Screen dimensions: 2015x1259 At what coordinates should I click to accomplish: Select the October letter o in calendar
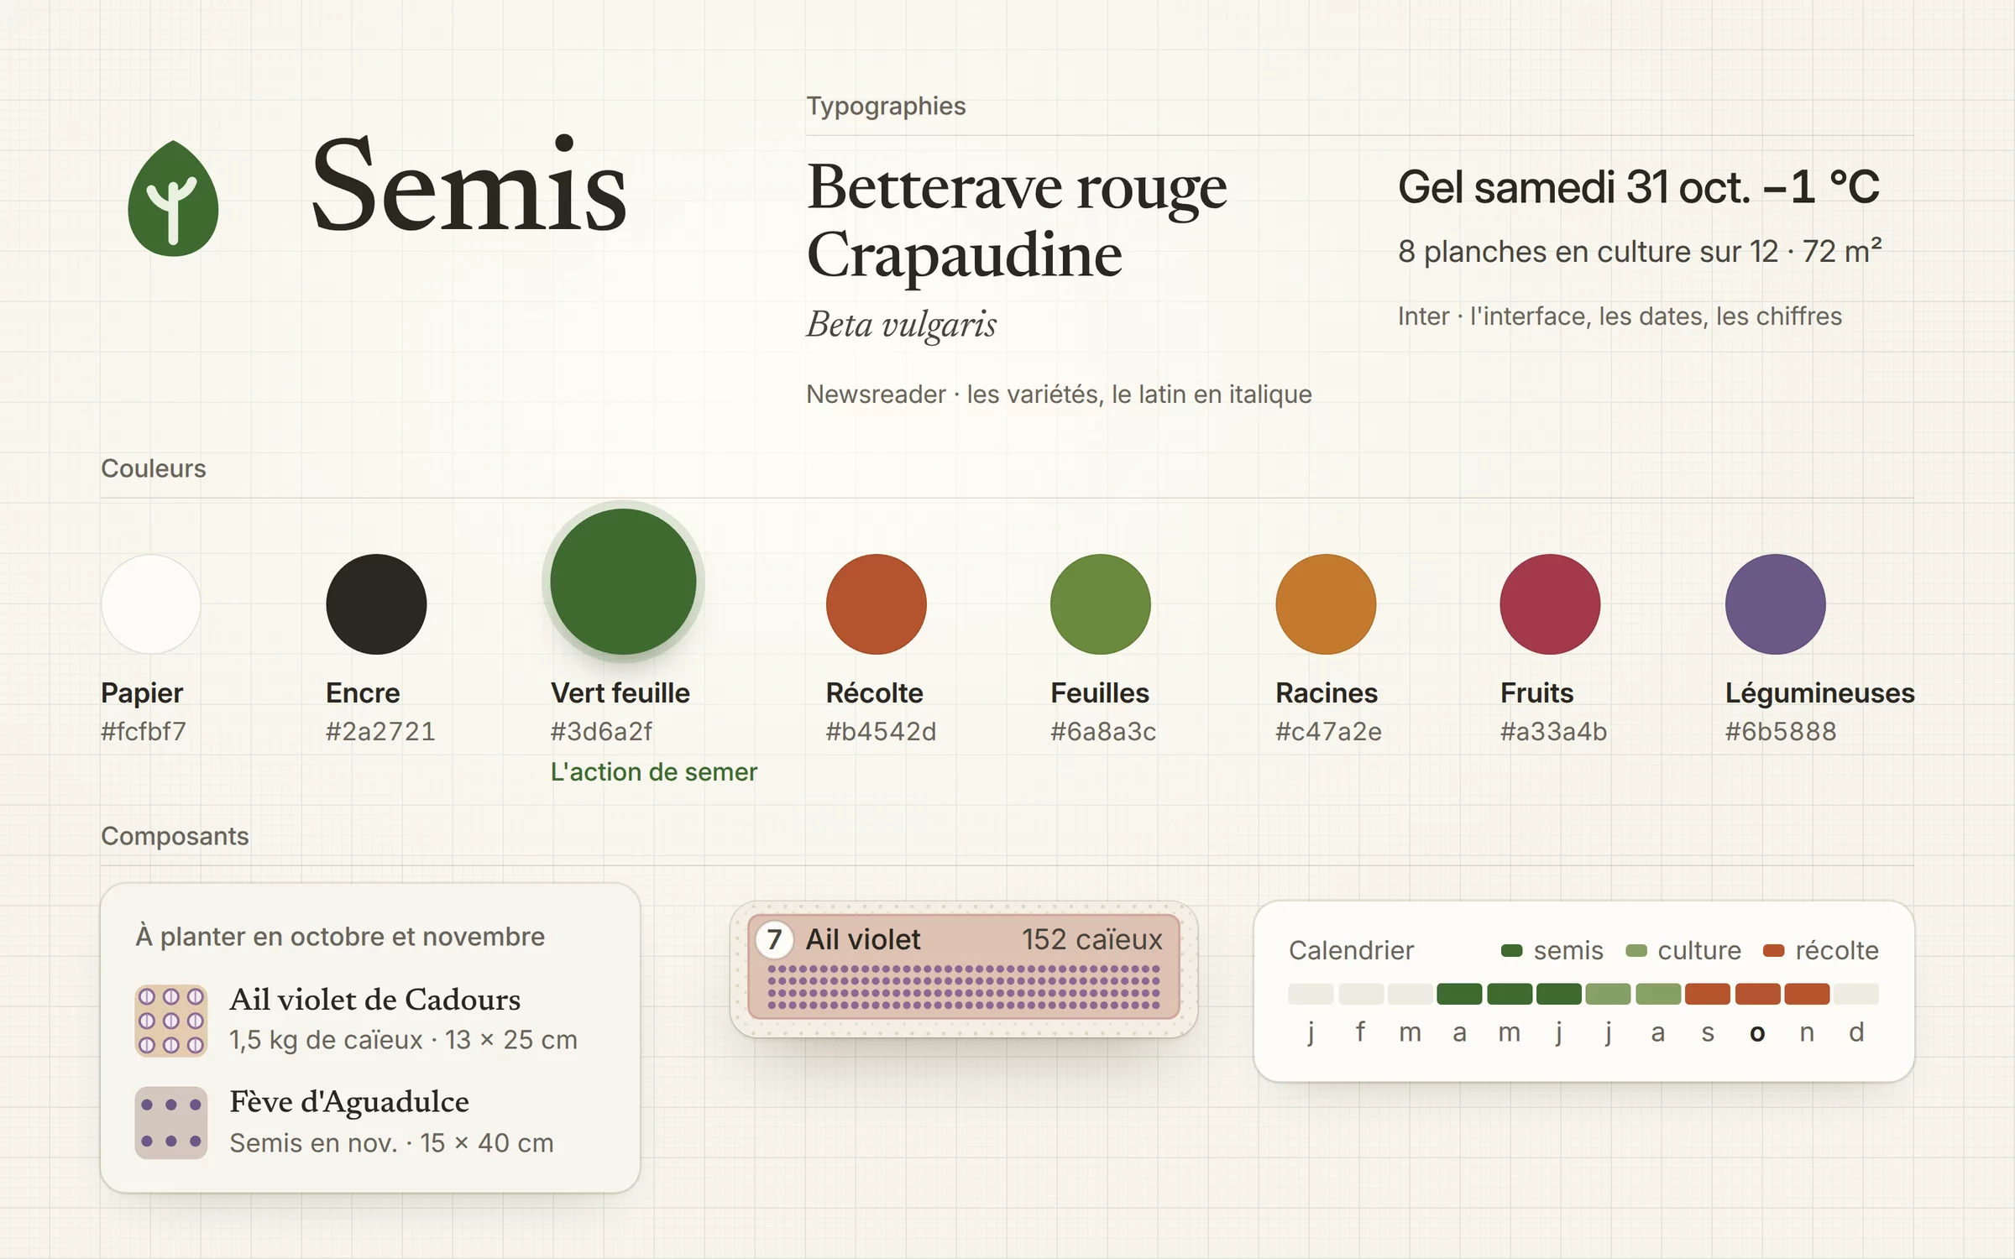tap(1757, 1032)
